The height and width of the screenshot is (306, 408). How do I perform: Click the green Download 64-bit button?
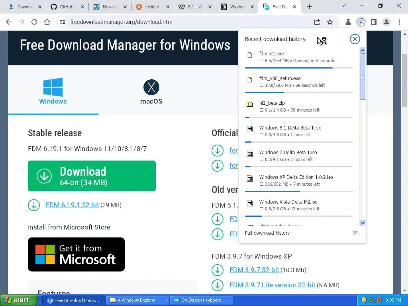pos(92,176)
